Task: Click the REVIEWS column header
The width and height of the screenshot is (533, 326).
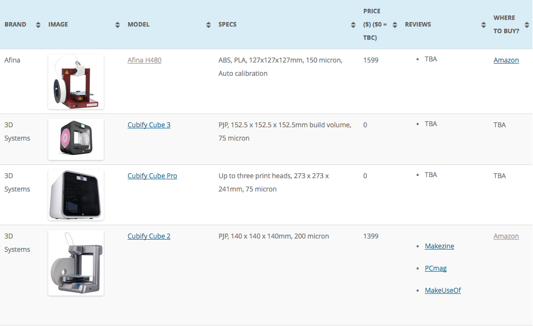Action: point(418,24)
